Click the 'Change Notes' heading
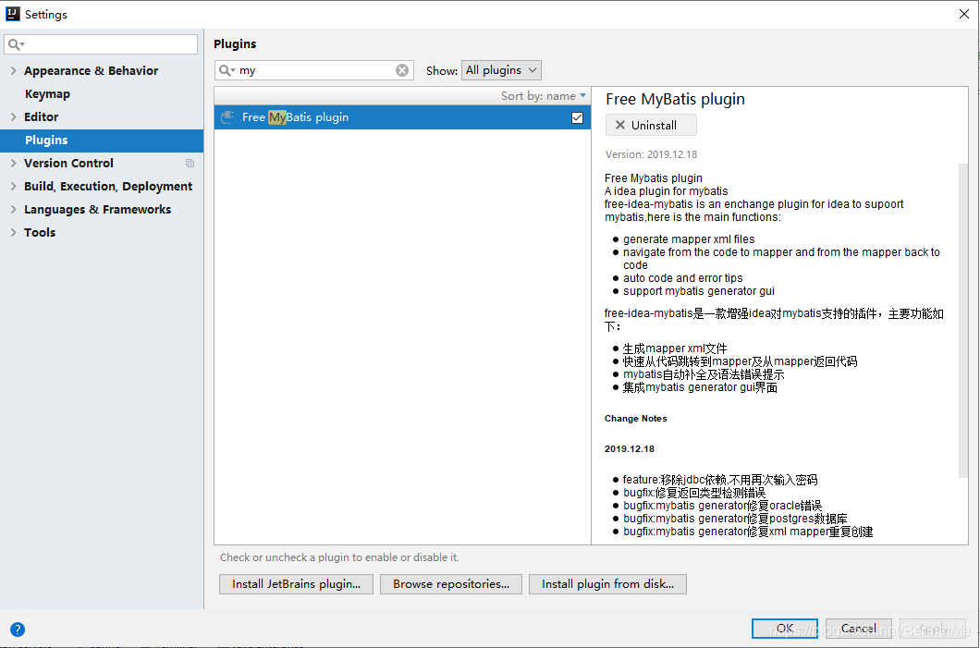This screenshot has width=980, height=648. coord(636,419)
